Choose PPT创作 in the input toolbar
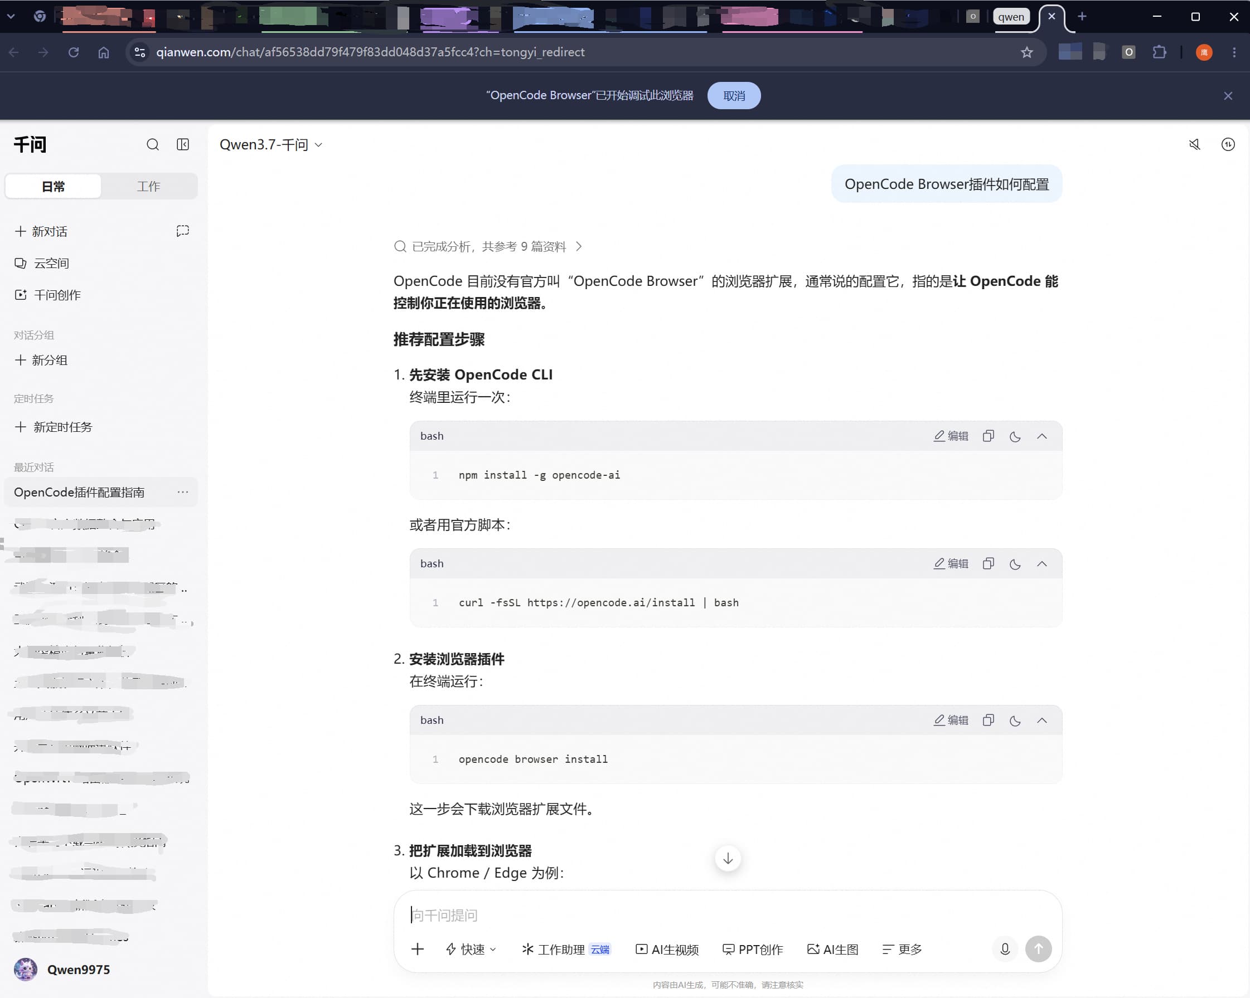 (753, 949)
